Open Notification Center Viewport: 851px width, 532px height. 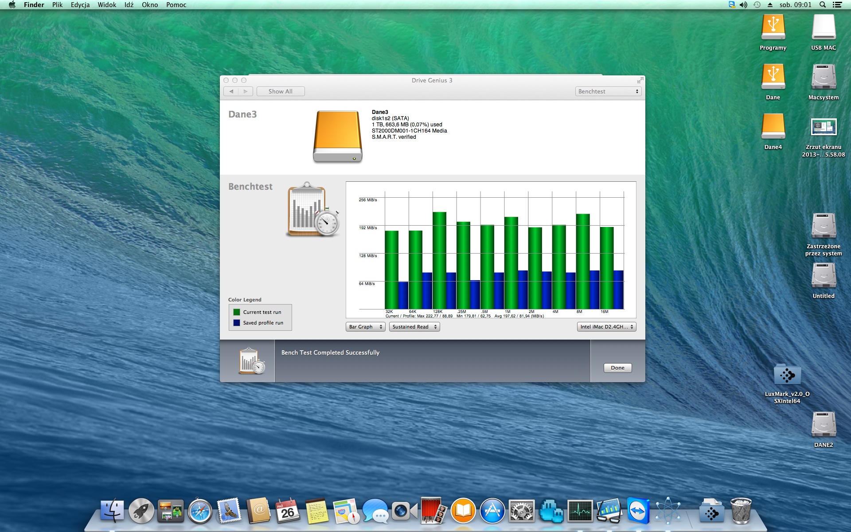click(x=837, y=5)
